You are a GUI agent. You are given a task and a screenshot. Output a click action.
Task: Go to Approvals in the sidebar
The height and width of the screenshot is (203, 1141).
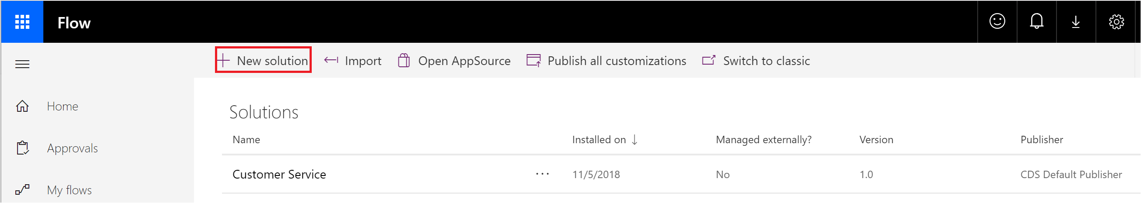pos(72,148)
